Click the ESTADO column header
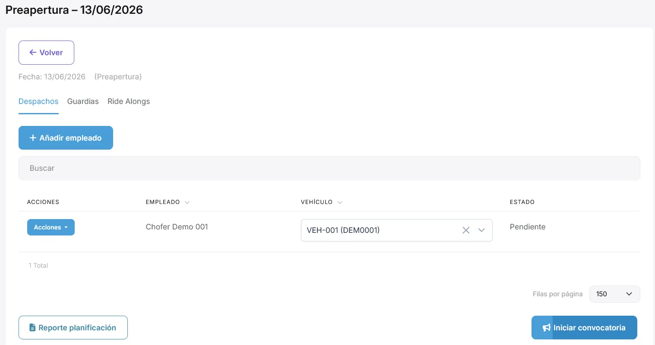This screenshot has height=345, width=655. (522, 202)
